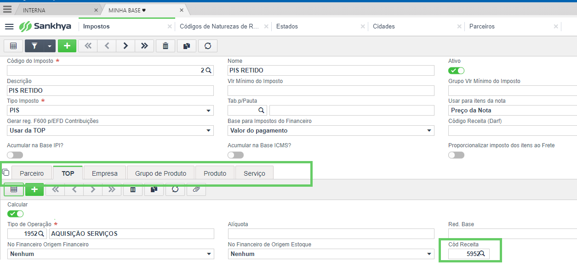577x267 pixels.
Task: Open Gerar reg. F600 p/EFD Contribuições dropdown
Action: 110,131
